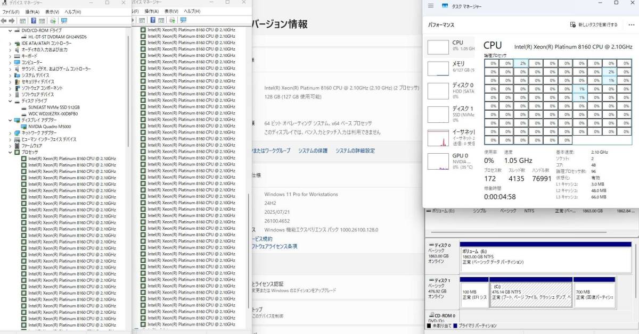Click blue Help icon in right Device Manager toolbar
639x334 pixels.
pyautogui.click(x=153, y=21)
